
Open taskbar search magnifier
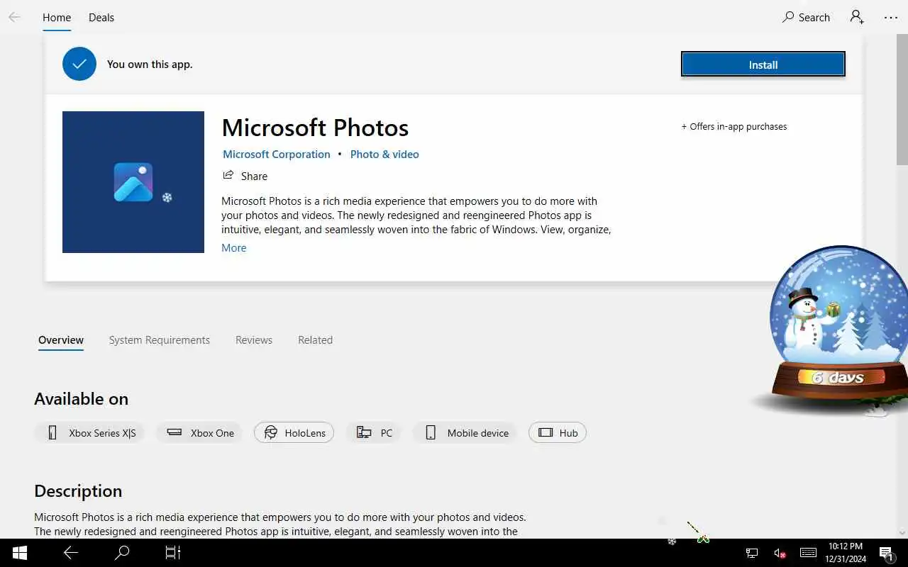click(x=122, y=553)
